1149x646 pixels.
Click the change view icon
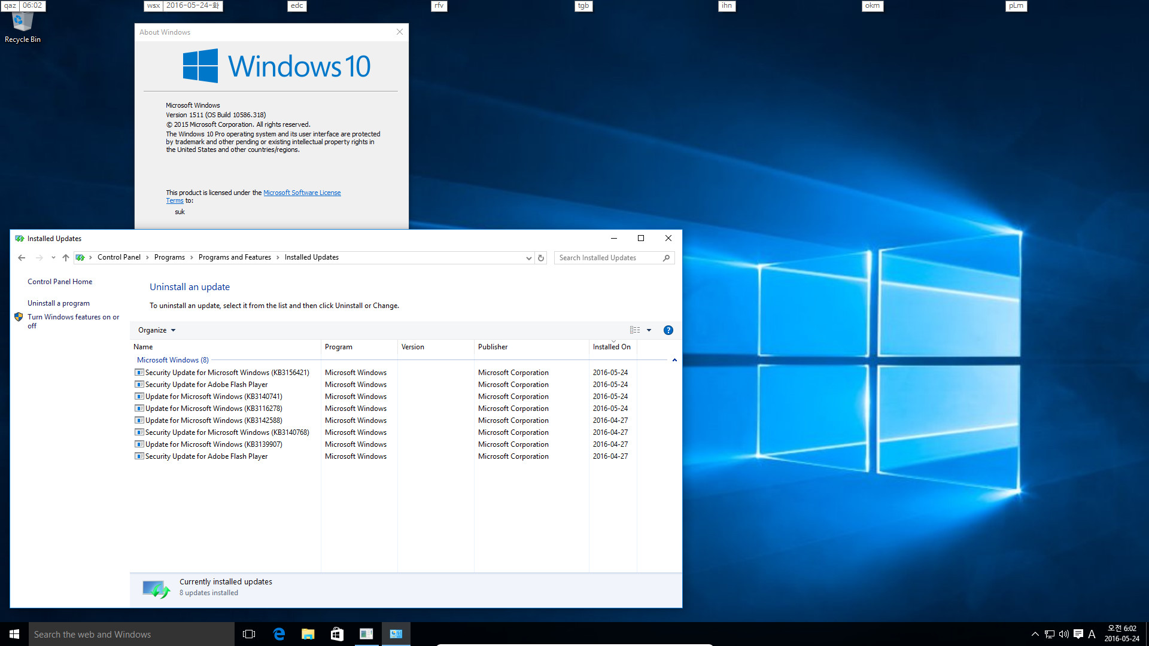click(x=635, y=330)
